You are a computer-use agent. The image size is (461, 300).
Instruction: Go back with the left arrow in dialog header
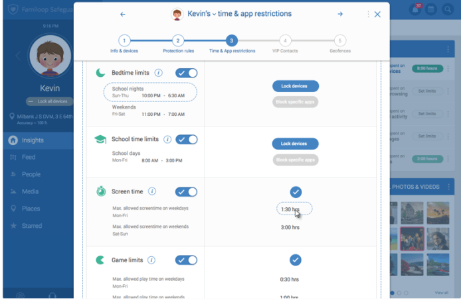(x=123, y=14)
